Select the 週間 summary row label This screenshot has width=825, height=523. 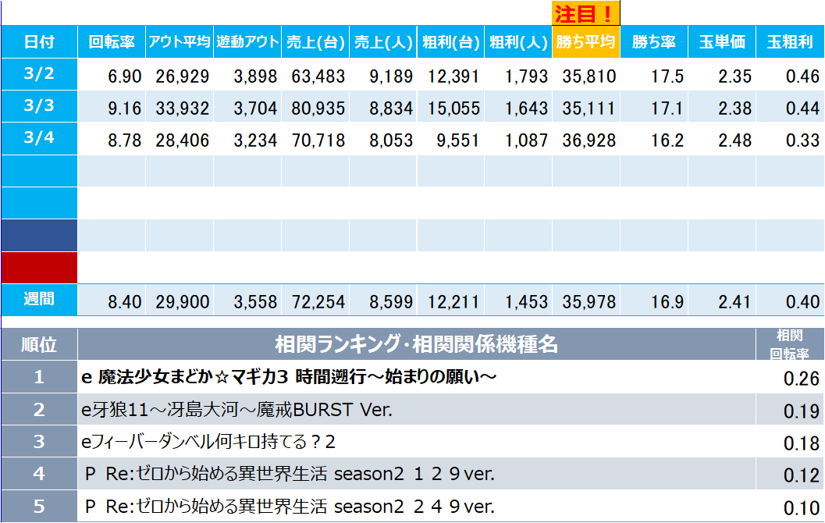point(39,300)
